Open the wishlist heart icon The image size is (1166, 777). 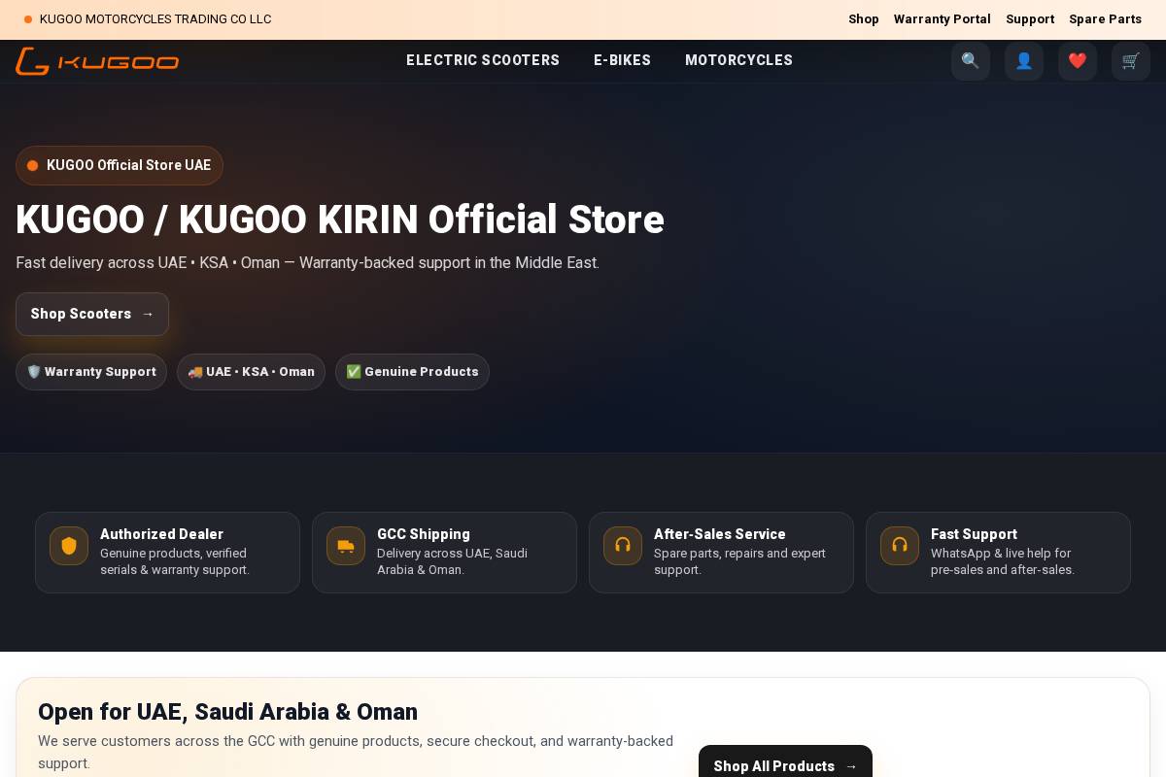point(1078,61)
